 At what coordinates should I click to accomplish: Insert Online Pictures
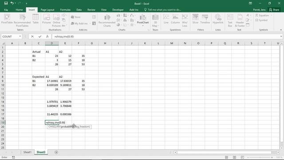coord(56,20)
